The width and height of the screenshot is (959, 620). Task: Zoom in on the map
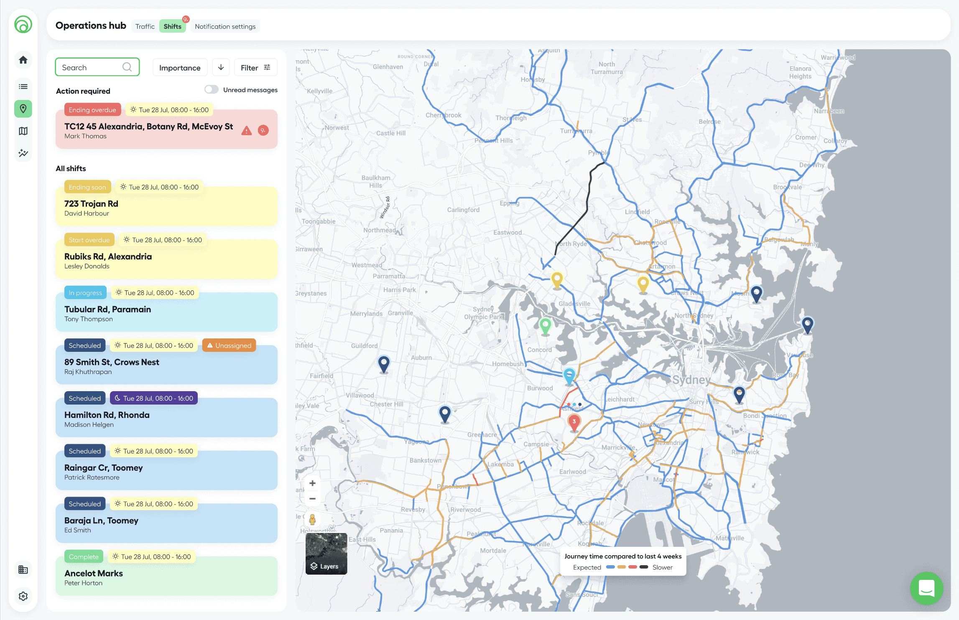click(312, 483)
